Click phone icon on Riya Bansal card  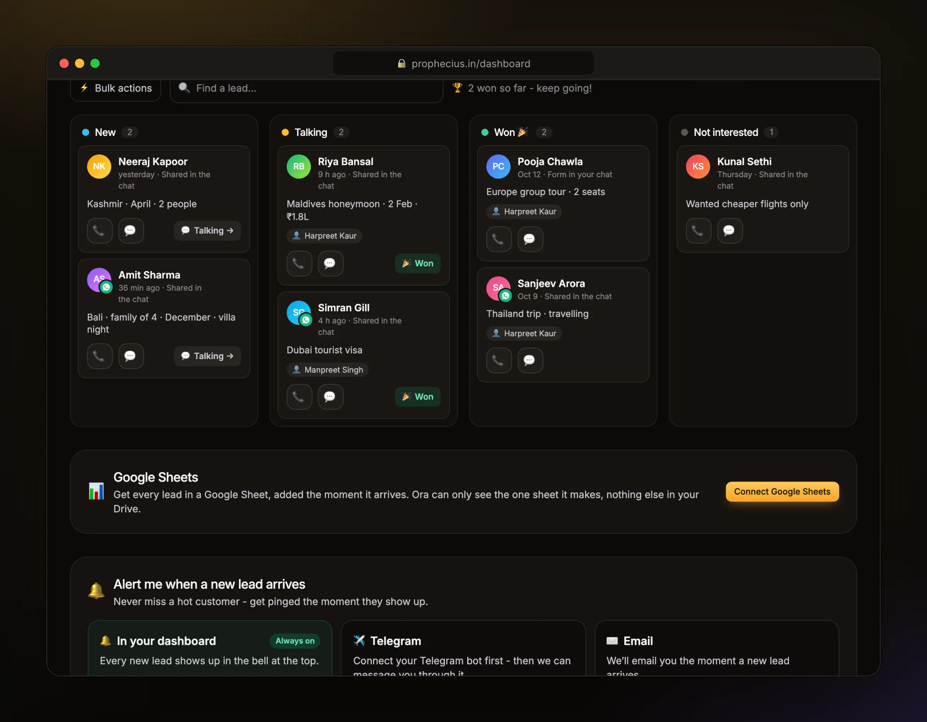click(299, 263)
